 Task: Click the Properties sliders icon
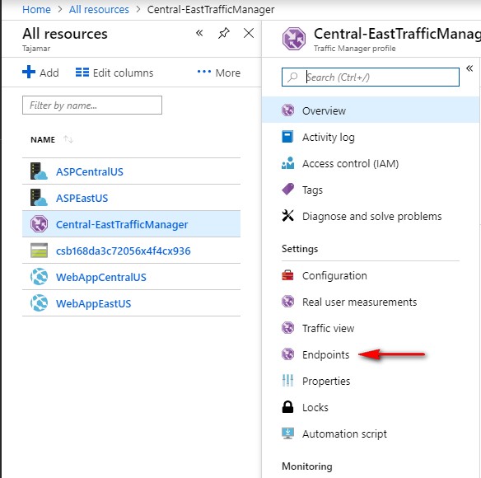tap(287, 381)
